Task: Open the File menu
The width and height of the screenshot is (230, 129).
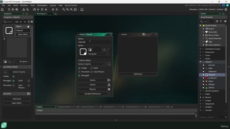Action: (3, 5)
